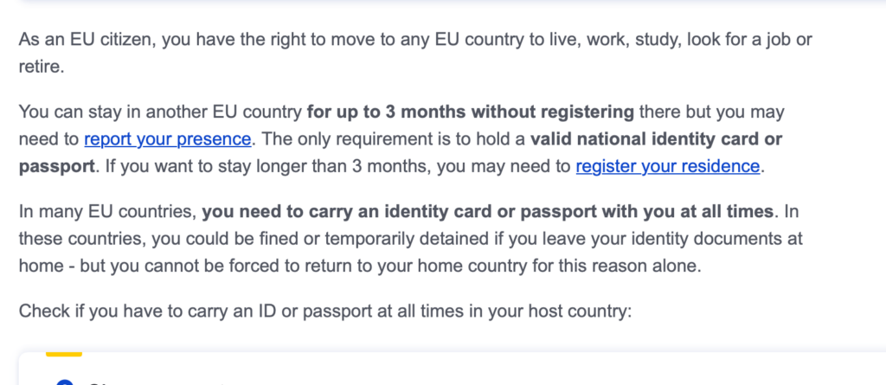Screen dimensions: 886x385
Task: Click the yellow accent bar atop the card
Action: pos(64,354)
